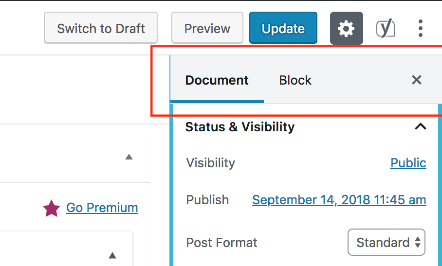The image size is (442, 266).
Task: Edit the September 14, 2018 publish date
Action: click(x=339, y=200)
